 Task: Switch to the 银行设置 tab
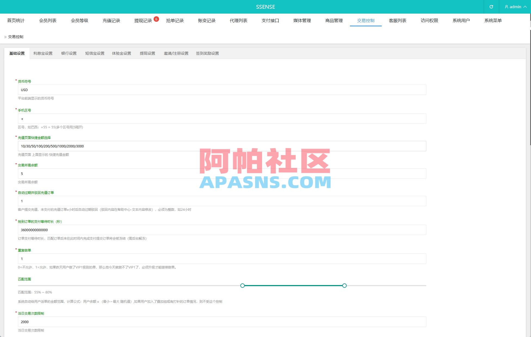pyautogui.click(x=69, y=53)
